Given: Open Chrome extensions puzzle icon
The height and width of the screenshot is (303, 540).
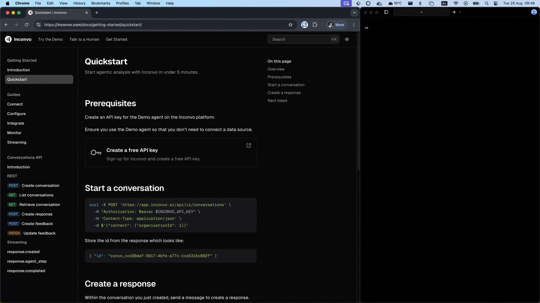Looking at the screenshot, I should [x=315, y=25].
